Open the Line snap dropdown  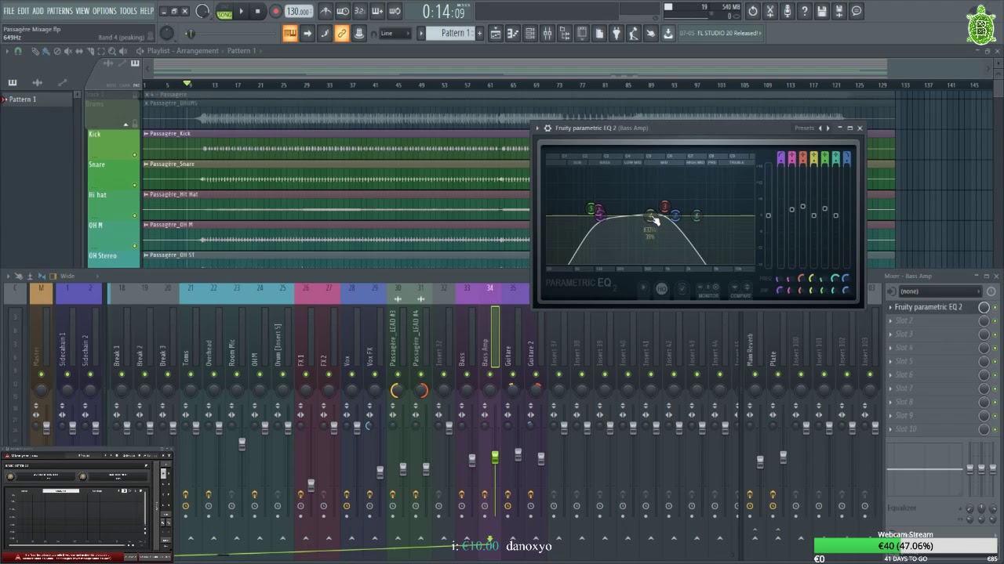[x=395, y=33]
